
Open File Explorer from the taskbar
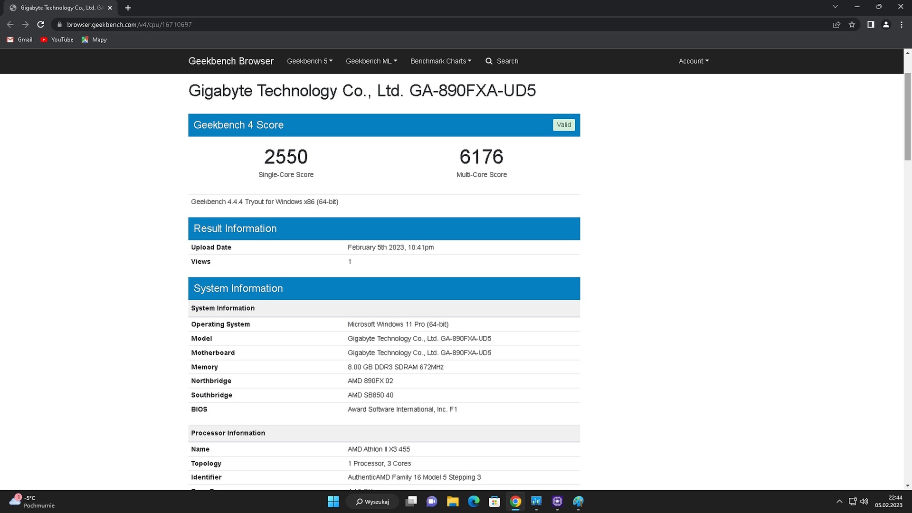[453, 502]
